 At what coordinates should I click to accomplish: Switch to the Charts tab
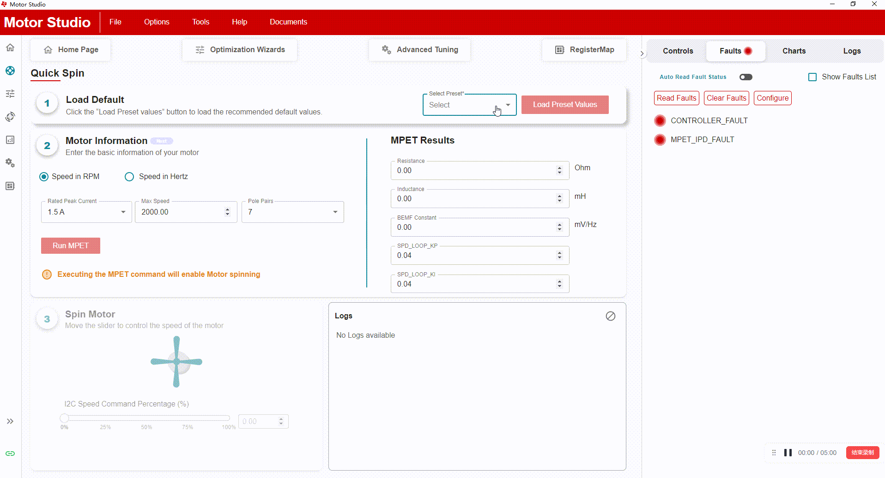794,51
